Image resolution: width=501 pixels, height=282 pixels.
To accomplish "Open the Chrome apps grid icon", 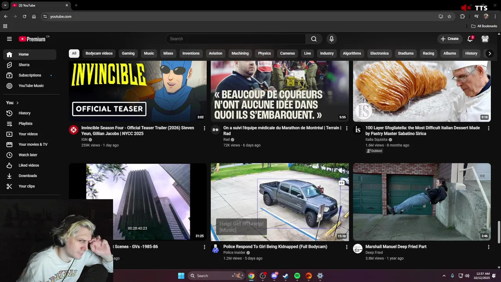I will (5, 26).
